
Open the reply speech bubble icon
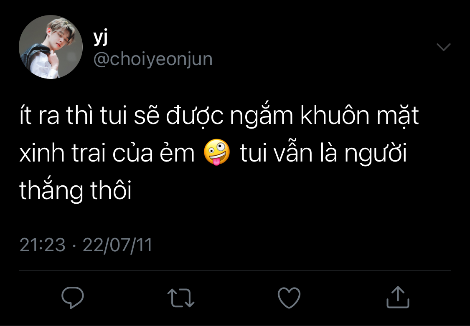tap(73, 298)
